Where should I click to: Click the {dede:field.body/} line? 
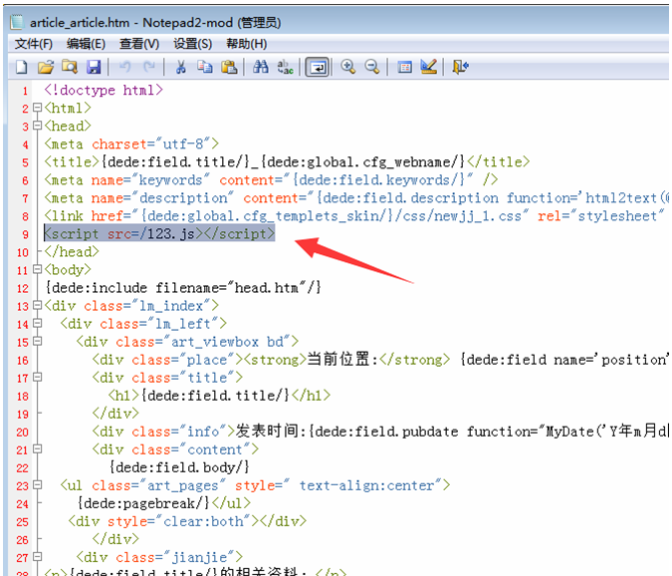coord(179,467)
